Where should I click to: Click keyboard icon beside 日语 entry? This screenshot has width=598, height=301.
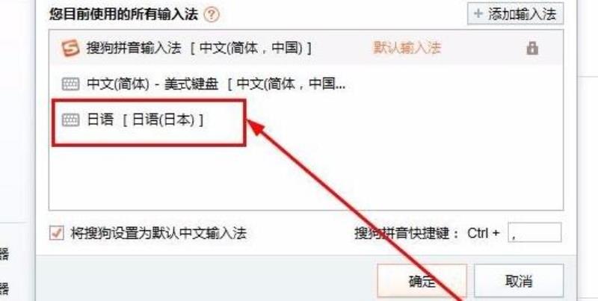coord(70,120)
